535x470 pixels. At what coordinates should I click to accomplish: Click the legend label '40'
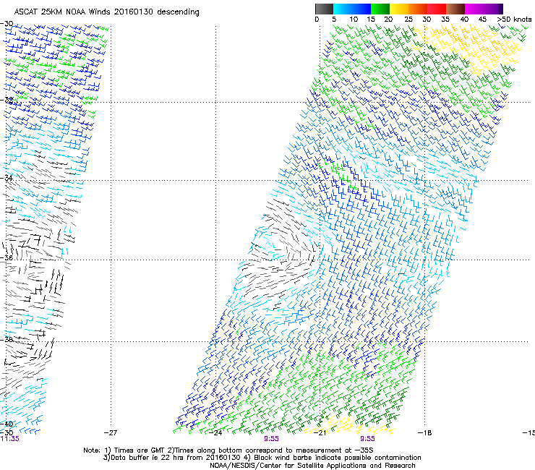click(464, 20)
